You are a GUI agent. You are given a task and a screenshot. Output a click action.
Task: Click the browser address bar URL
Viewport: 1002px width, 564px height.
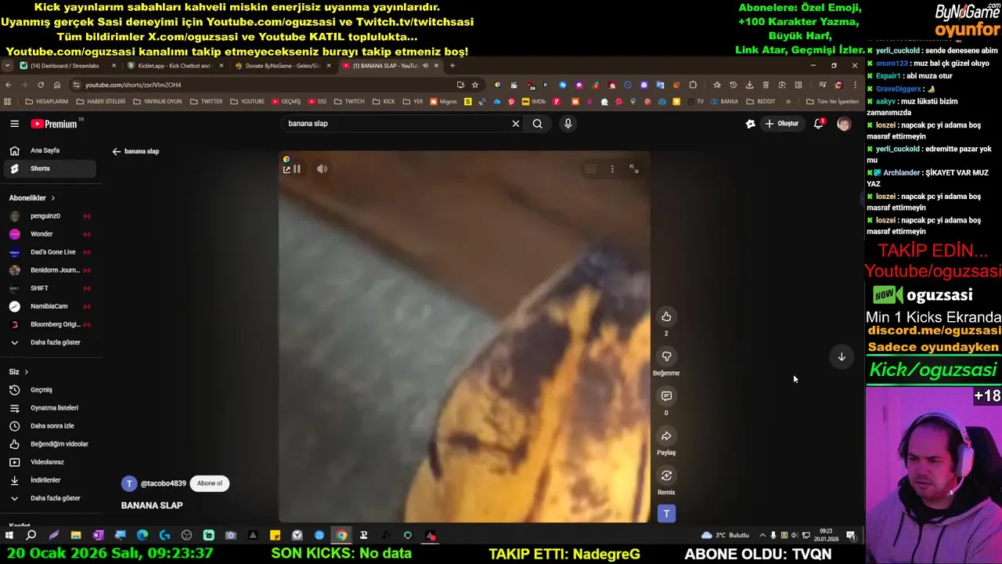(133, 85)
